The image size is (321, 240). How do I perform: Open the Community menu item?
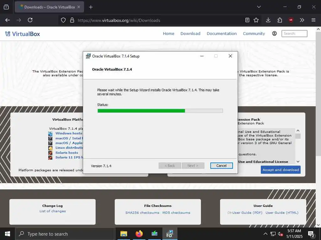pyautogui.click(x=254, y=33)
